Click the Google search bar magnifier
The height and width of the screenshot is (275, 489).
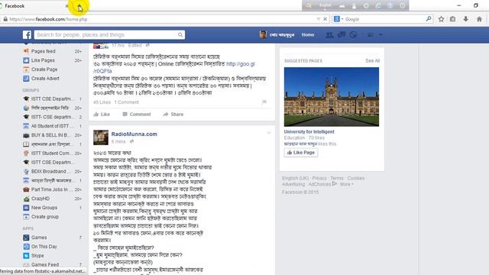point(429,19)
